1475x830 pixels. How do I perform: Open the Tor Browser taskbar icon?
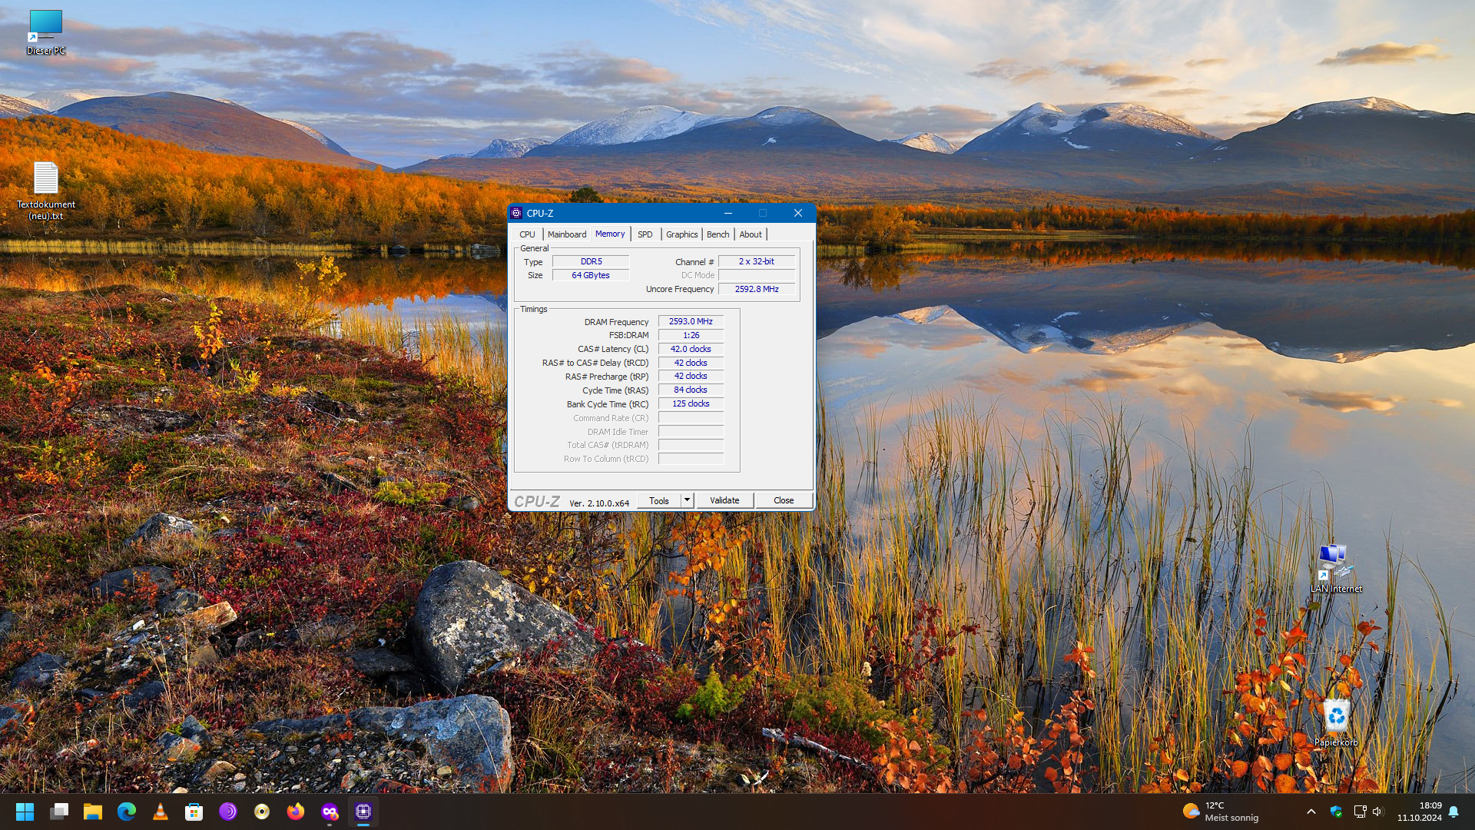[228, 812]
